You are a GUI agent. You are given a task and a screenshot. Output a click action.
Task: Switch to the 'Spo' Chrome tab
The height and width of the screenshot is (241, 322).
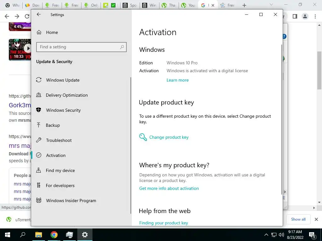click(x=130, y=5)
